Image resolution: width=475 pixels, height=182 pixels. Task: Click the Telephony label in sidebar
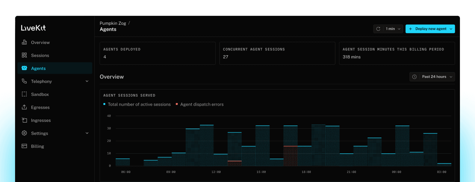[41, 82]
